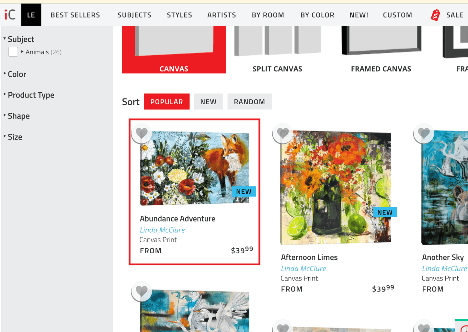The height and width of the screenshot is (332, 468).
Task: Click heart icon on white heron painting
Action: [142, 291]
